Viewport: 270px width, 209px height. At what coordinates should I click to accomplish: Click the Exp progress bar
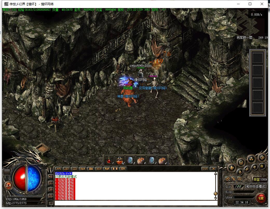244,192
